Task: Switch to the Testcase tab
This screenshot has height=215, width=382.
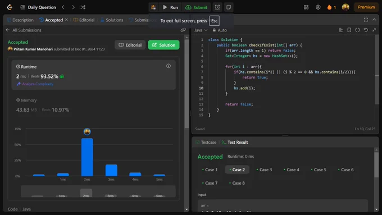Action: [206, 142]
